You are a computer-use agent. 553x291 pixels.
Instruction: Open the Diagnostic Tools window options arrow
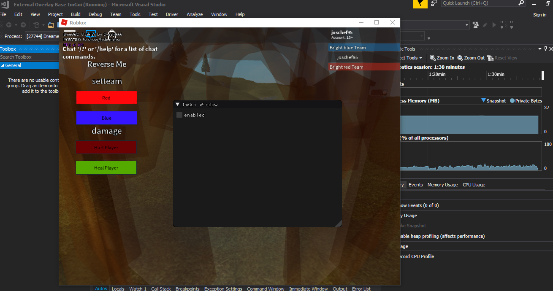pyautogui.click(x=540, y=49)
